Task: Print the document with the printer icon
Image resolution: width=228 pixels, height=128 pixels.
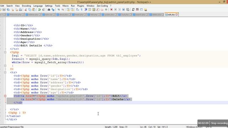Action: coord(20,10)
